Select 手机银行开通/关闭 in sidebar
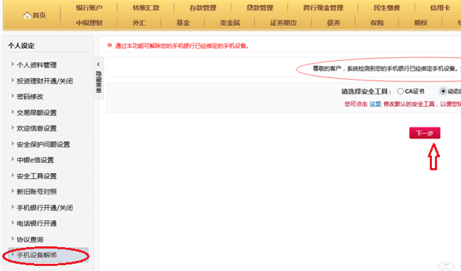 45,208
